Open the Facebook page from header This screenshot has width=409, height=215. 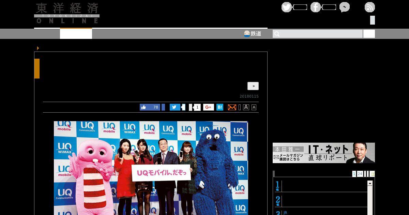316,7
